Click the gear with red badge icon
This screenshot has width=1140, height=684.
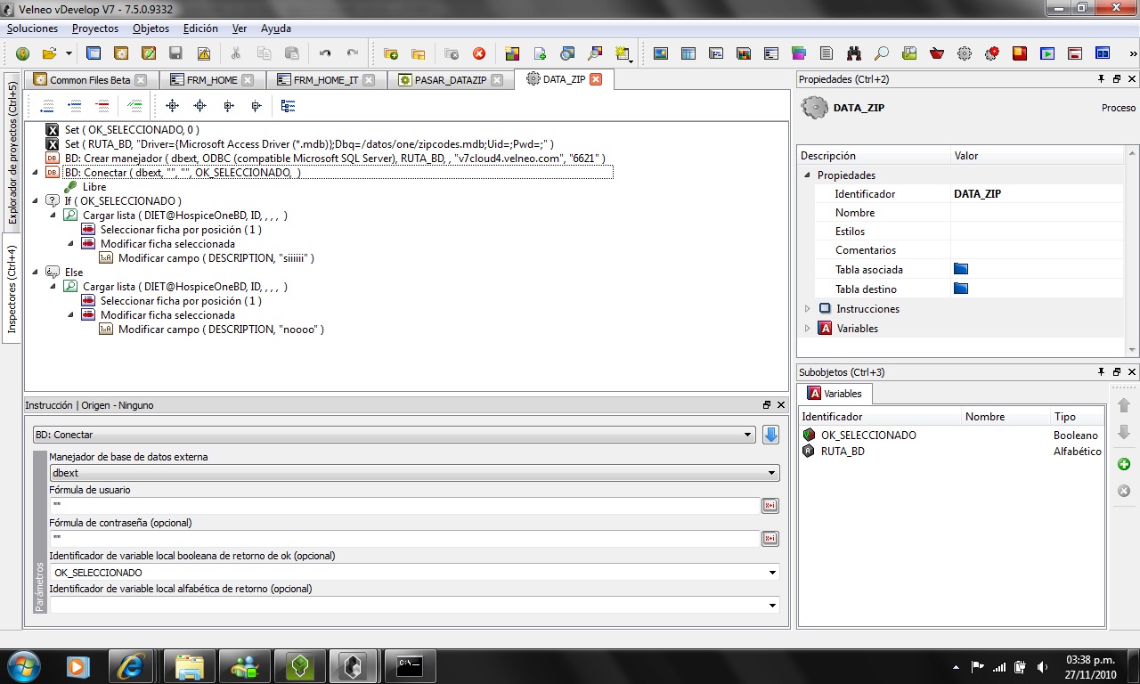click(x=992, y=53)
